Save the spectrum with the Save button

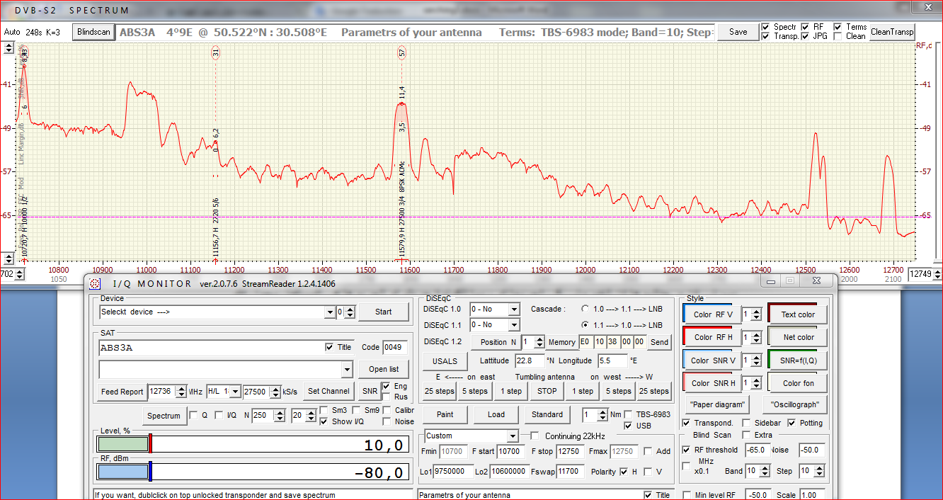738,32
